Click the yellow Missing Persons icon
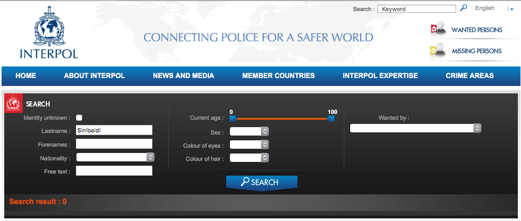 tap(437, 51)
